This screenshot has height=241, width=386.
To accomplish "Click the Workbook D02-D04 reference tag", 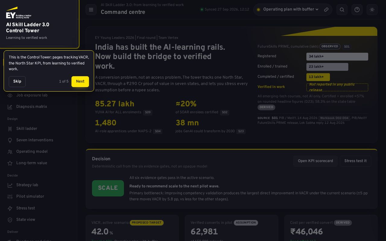I will click(x=334, y=118).
